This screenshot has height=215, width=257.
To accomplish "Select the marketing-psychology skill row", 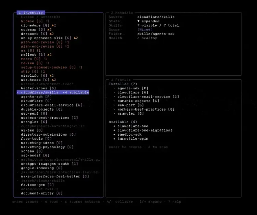I will click(x=47, y=147).
